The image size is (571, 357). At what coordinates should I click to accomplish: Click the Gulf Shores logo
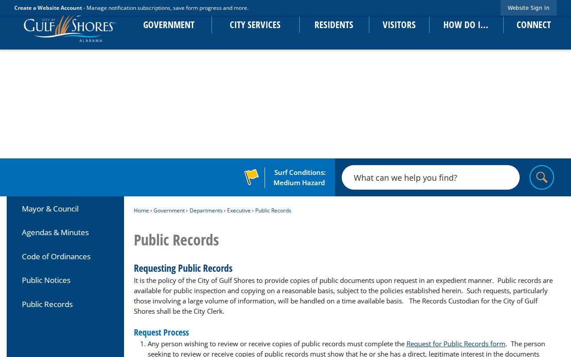[x=70, y=29]
